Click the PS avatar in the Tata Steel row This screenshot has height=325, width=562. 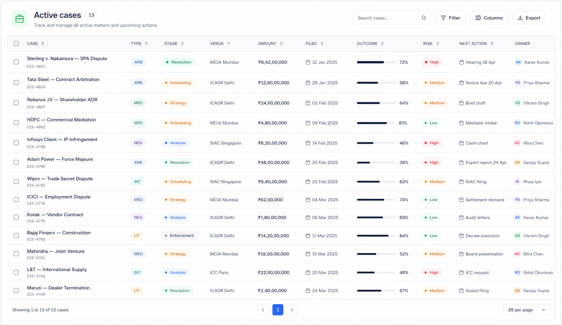tap(518, 83)
